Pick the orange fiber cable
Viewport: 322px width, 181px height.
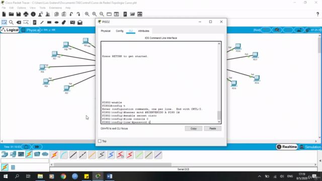click(x=92, y=155)
